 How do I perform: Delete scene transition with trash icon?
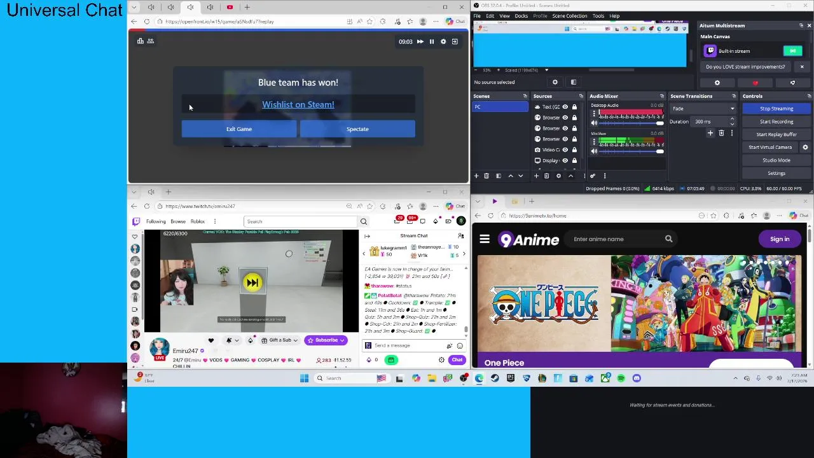[721, 133]
